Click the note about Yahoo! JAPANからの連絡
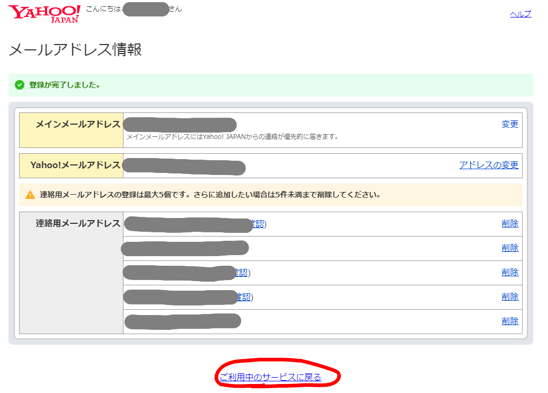This screenshot has height=393, width=548. click(x=233, y=137)
